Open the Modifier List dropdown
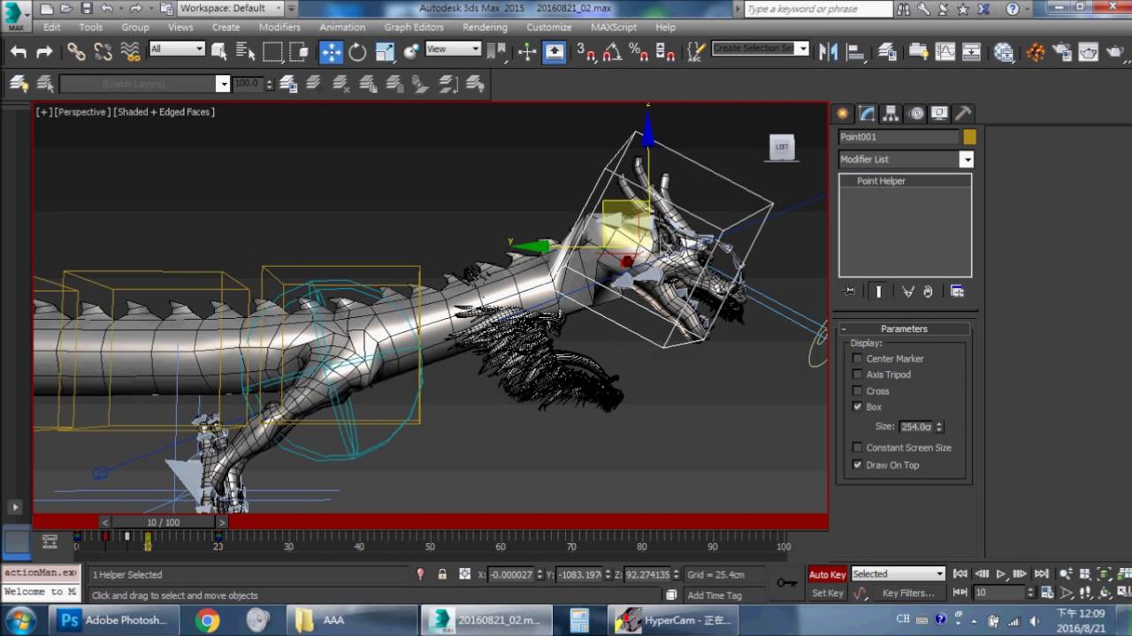 pyautogui.click(x=906, y=159)
